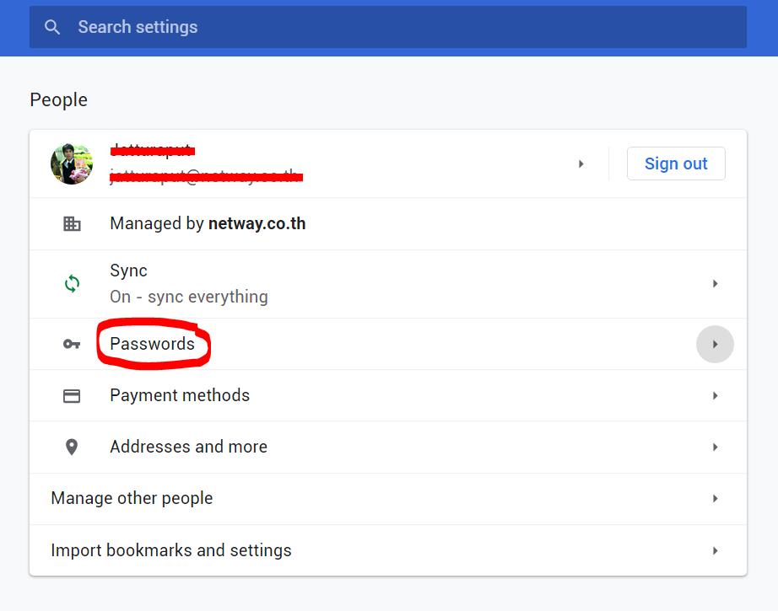778x611 pixels.
Task: Click the location pin icon
Action: click(x=72, y=448)
